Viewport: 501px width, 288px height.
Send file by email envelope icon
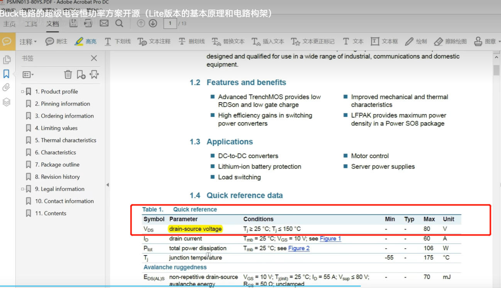point(104,24)
